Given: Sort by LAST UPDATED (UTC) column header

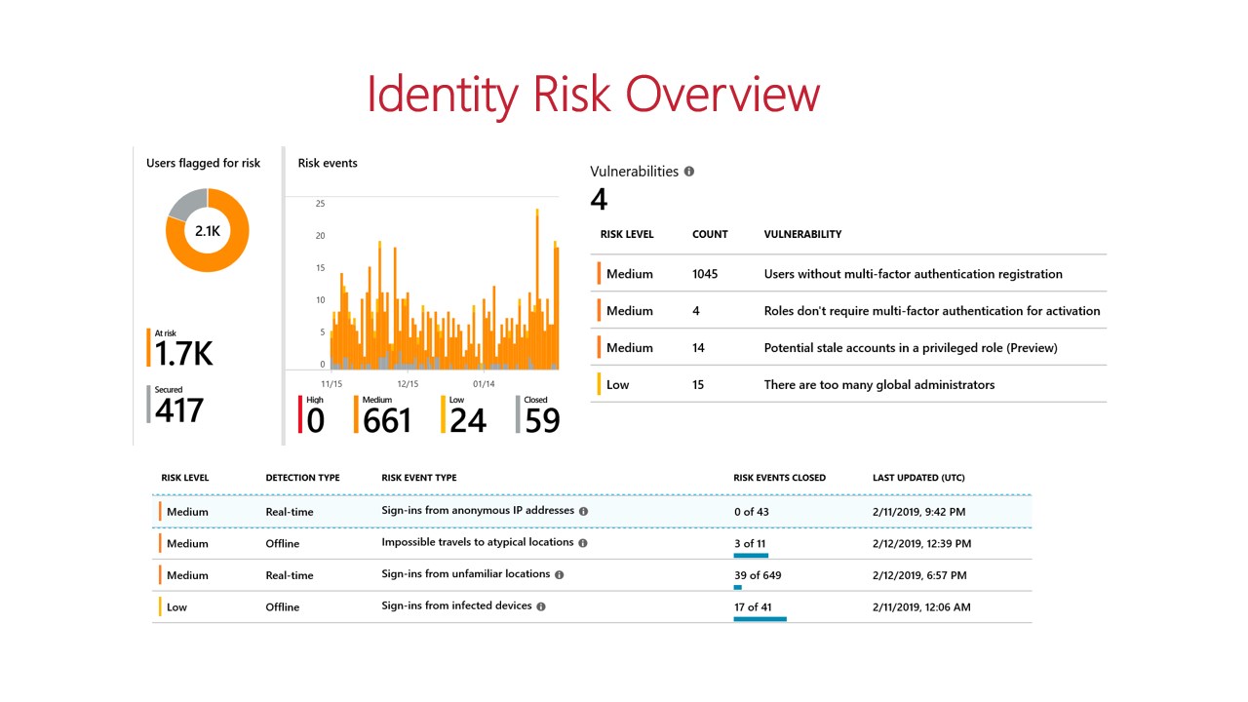Looking at the screenshot, I should [918, 478].
